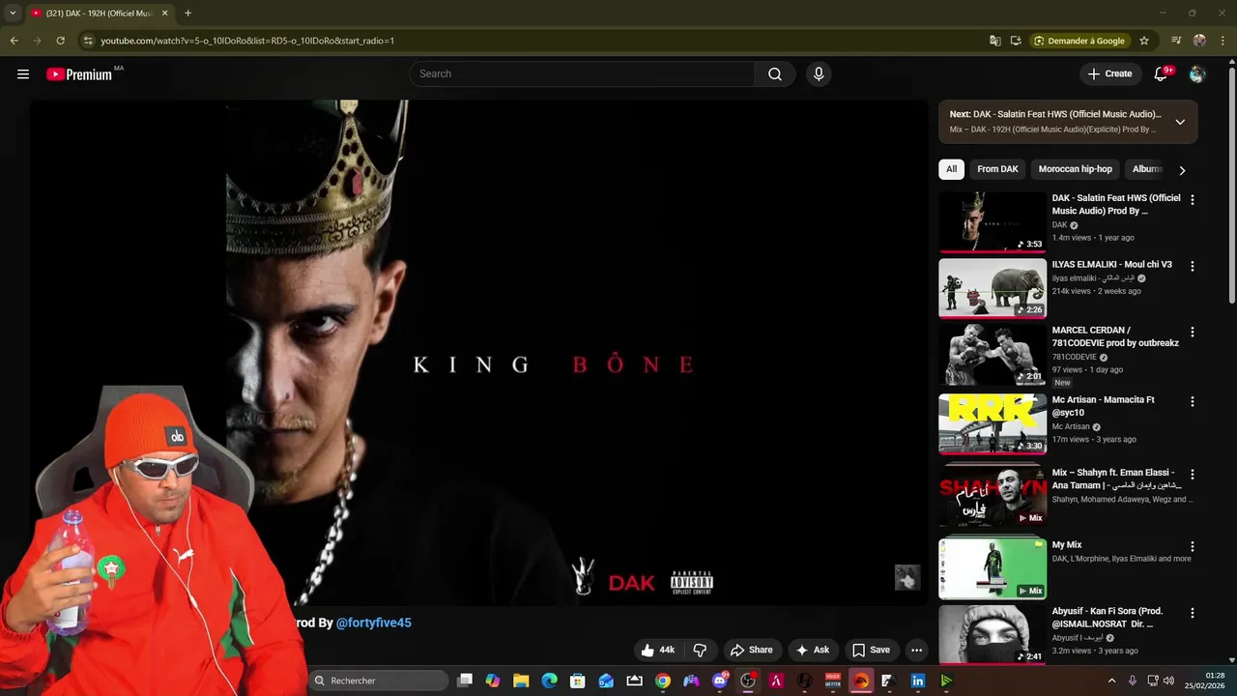Screen dimensions: 1237x696
Task: Open File Explorer from taskbar
Action: [521, 681]
